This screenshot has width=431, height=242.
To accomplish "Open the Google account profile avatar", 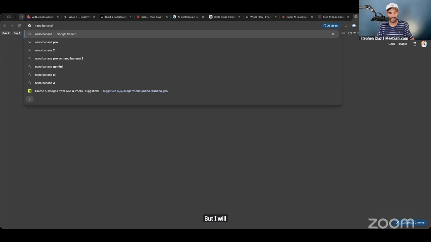I will pyautogui.click(x=424, y=44).
